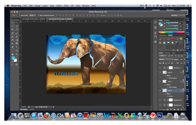Hide the Posterize 1 layer

point(160,68)
